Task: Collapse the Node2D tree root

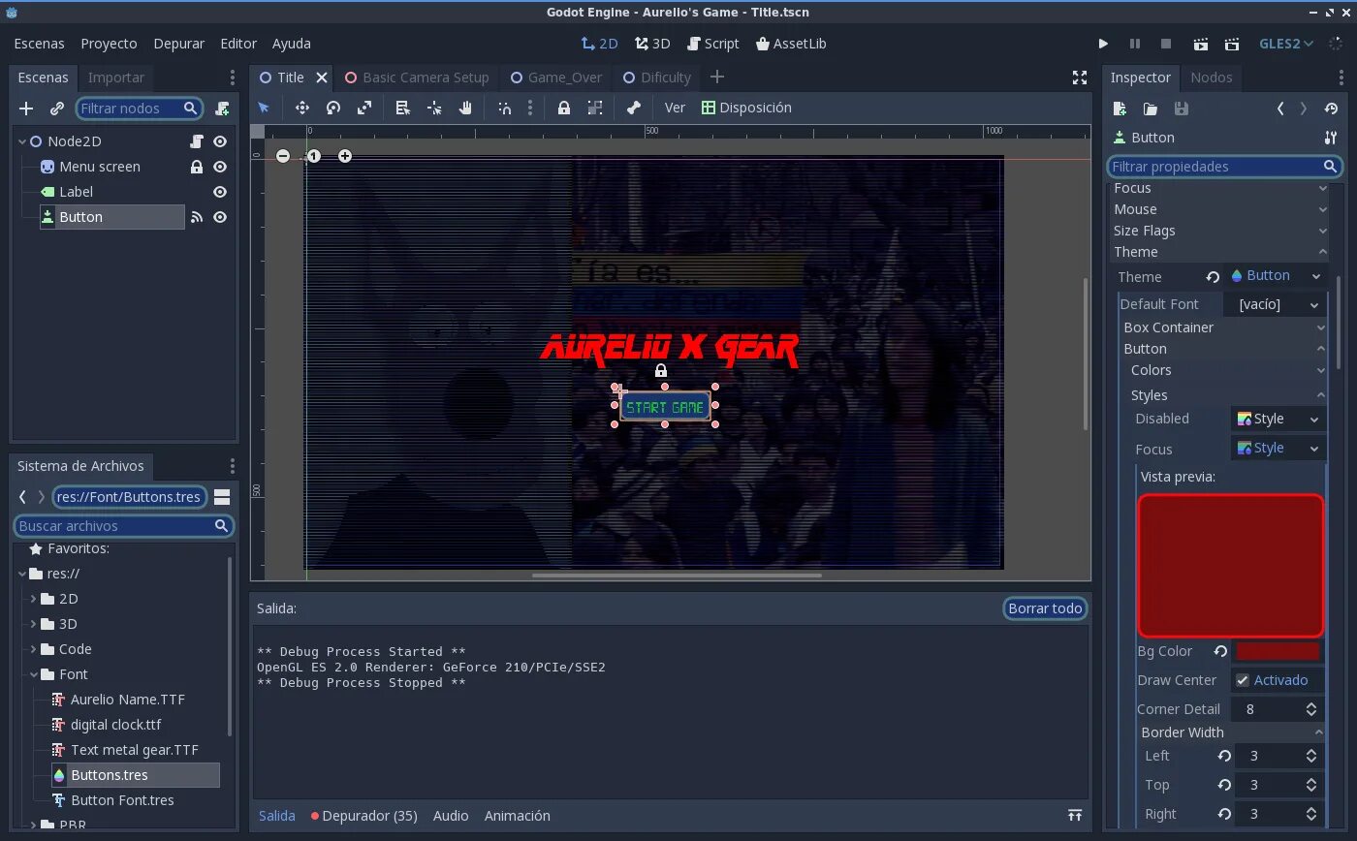Action: coord(22,141)
